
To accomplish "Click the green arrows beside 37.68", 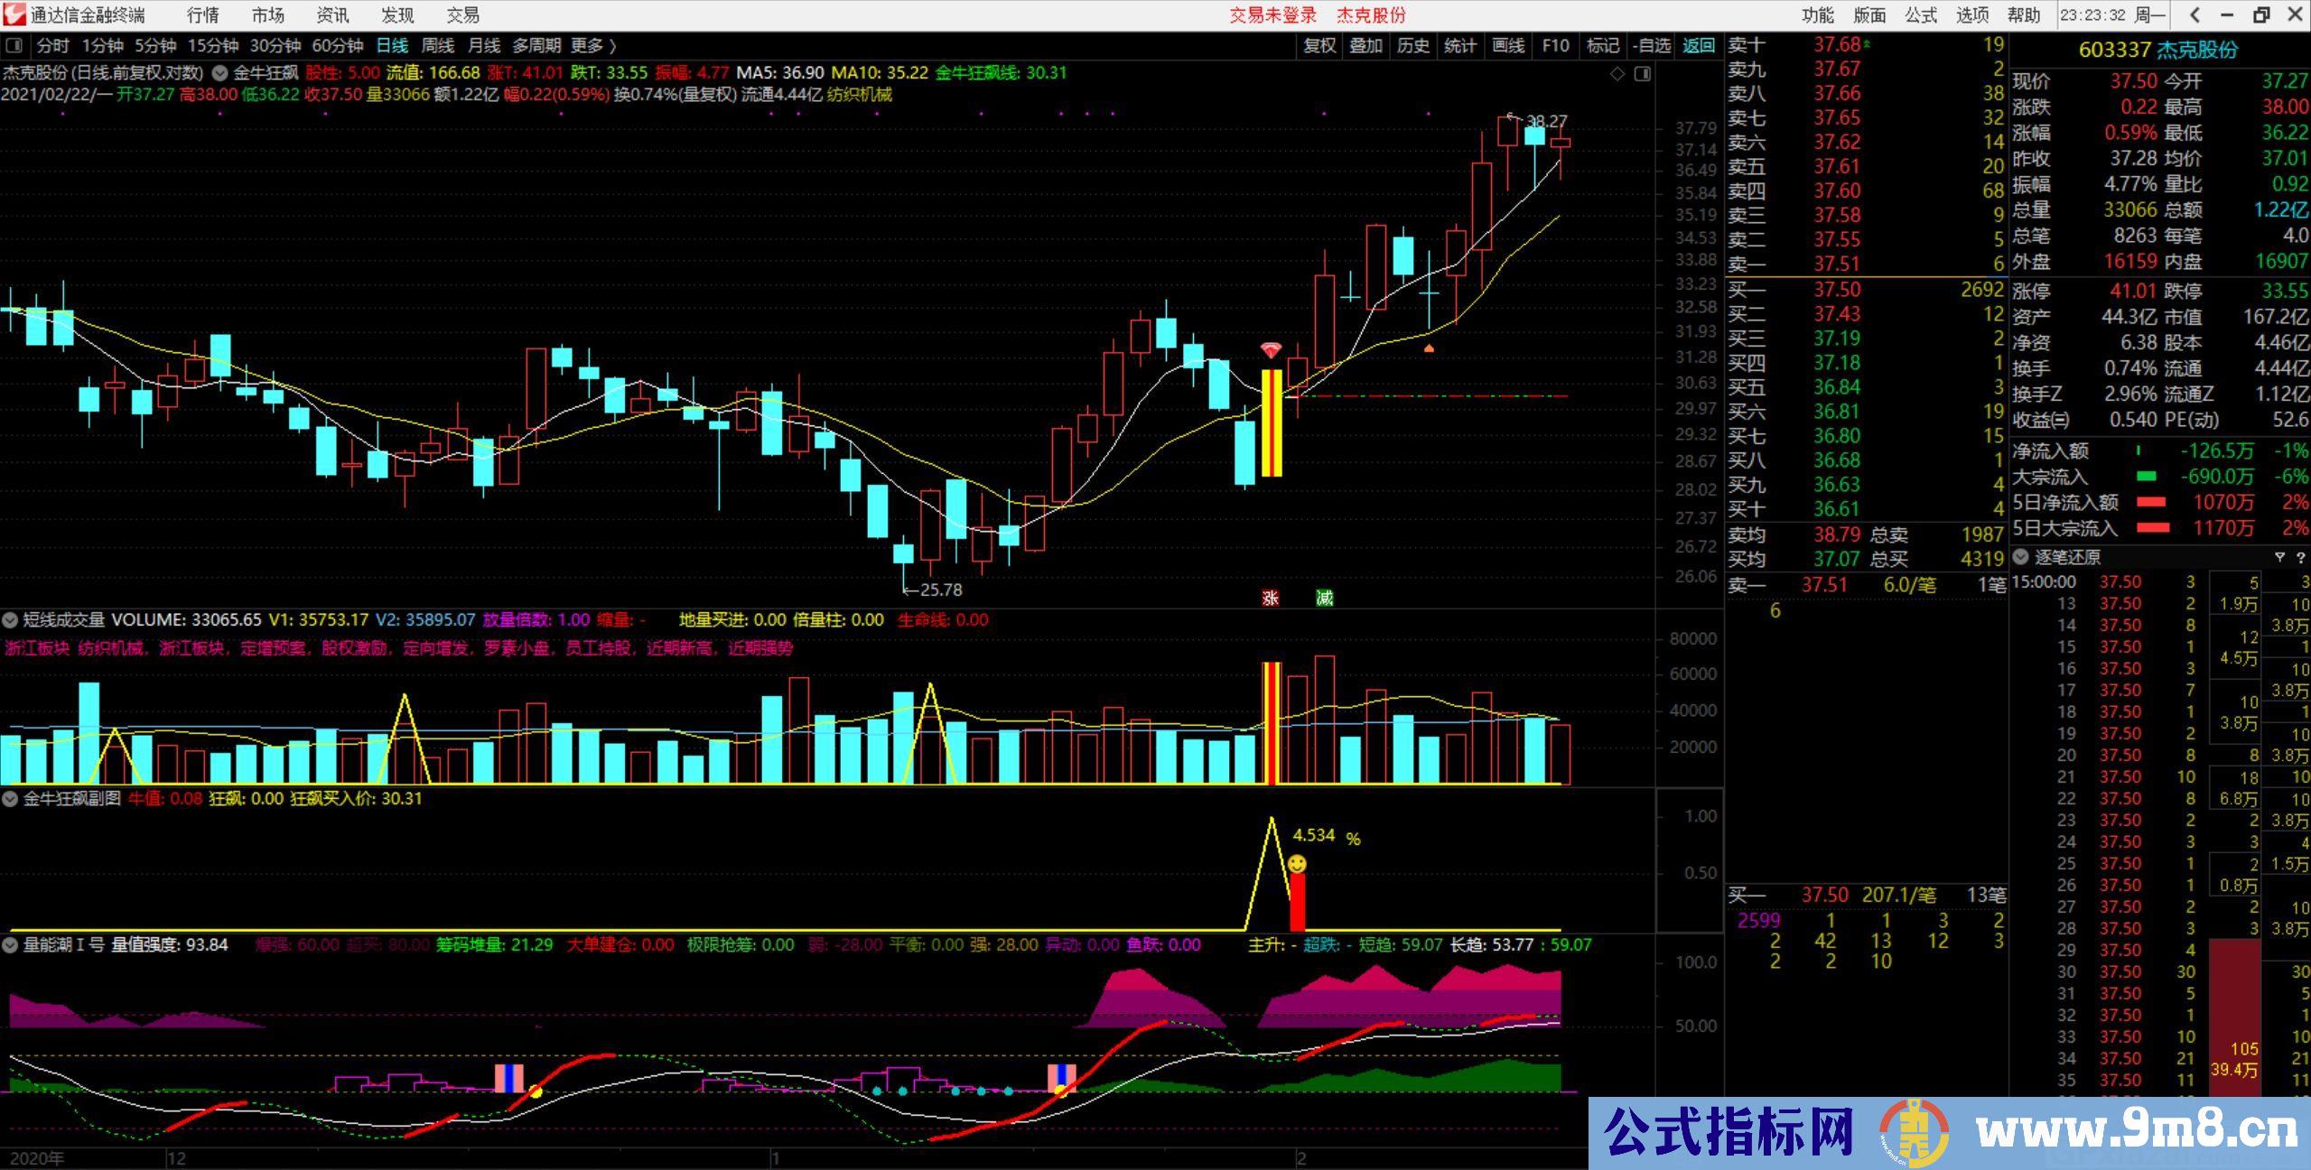I will tap(1868, 43).
